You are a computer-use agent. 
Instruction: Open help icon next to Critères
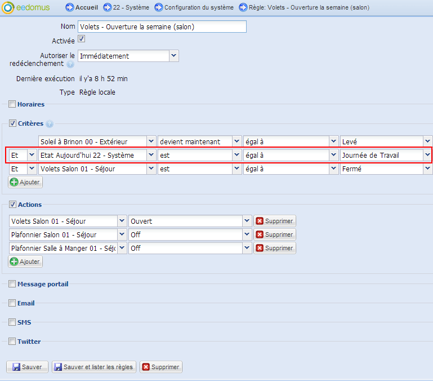point(50,124)
